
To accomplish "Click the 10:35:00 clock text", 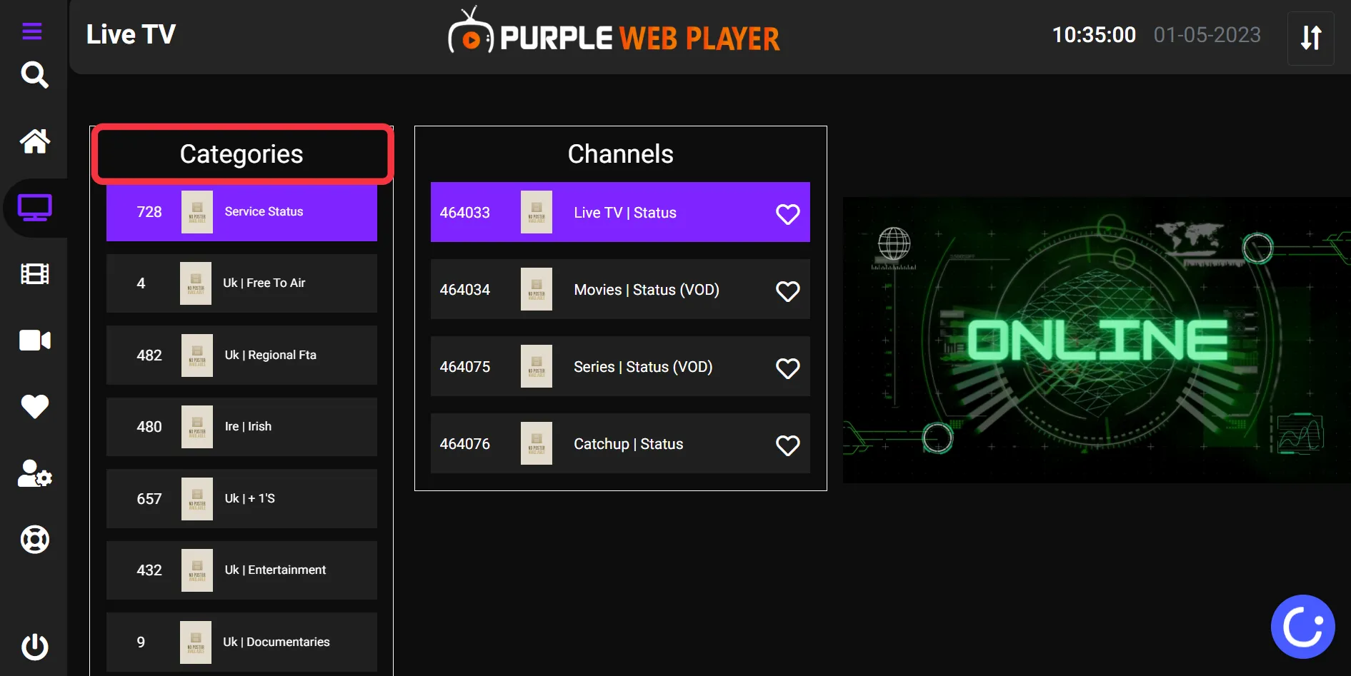I will coord(1094,35).
